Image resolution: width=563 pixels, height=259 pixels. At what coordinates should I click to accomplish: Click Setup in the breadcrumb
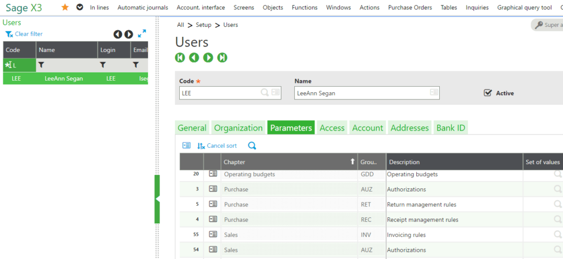203,25
